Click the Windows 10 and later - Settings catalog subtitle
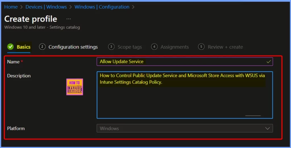 coord(42,27)
